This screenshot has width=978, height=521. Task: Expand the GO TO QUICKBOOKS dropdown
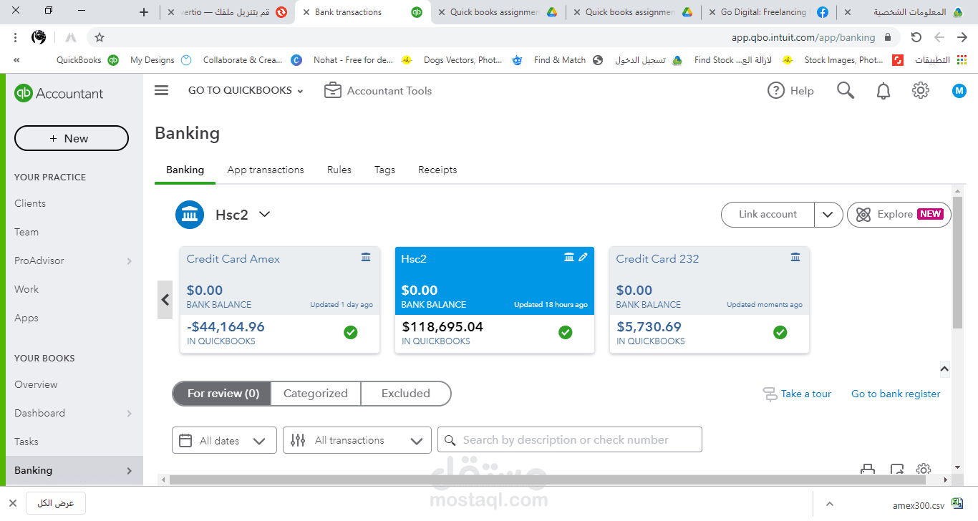tap(246, 91)
